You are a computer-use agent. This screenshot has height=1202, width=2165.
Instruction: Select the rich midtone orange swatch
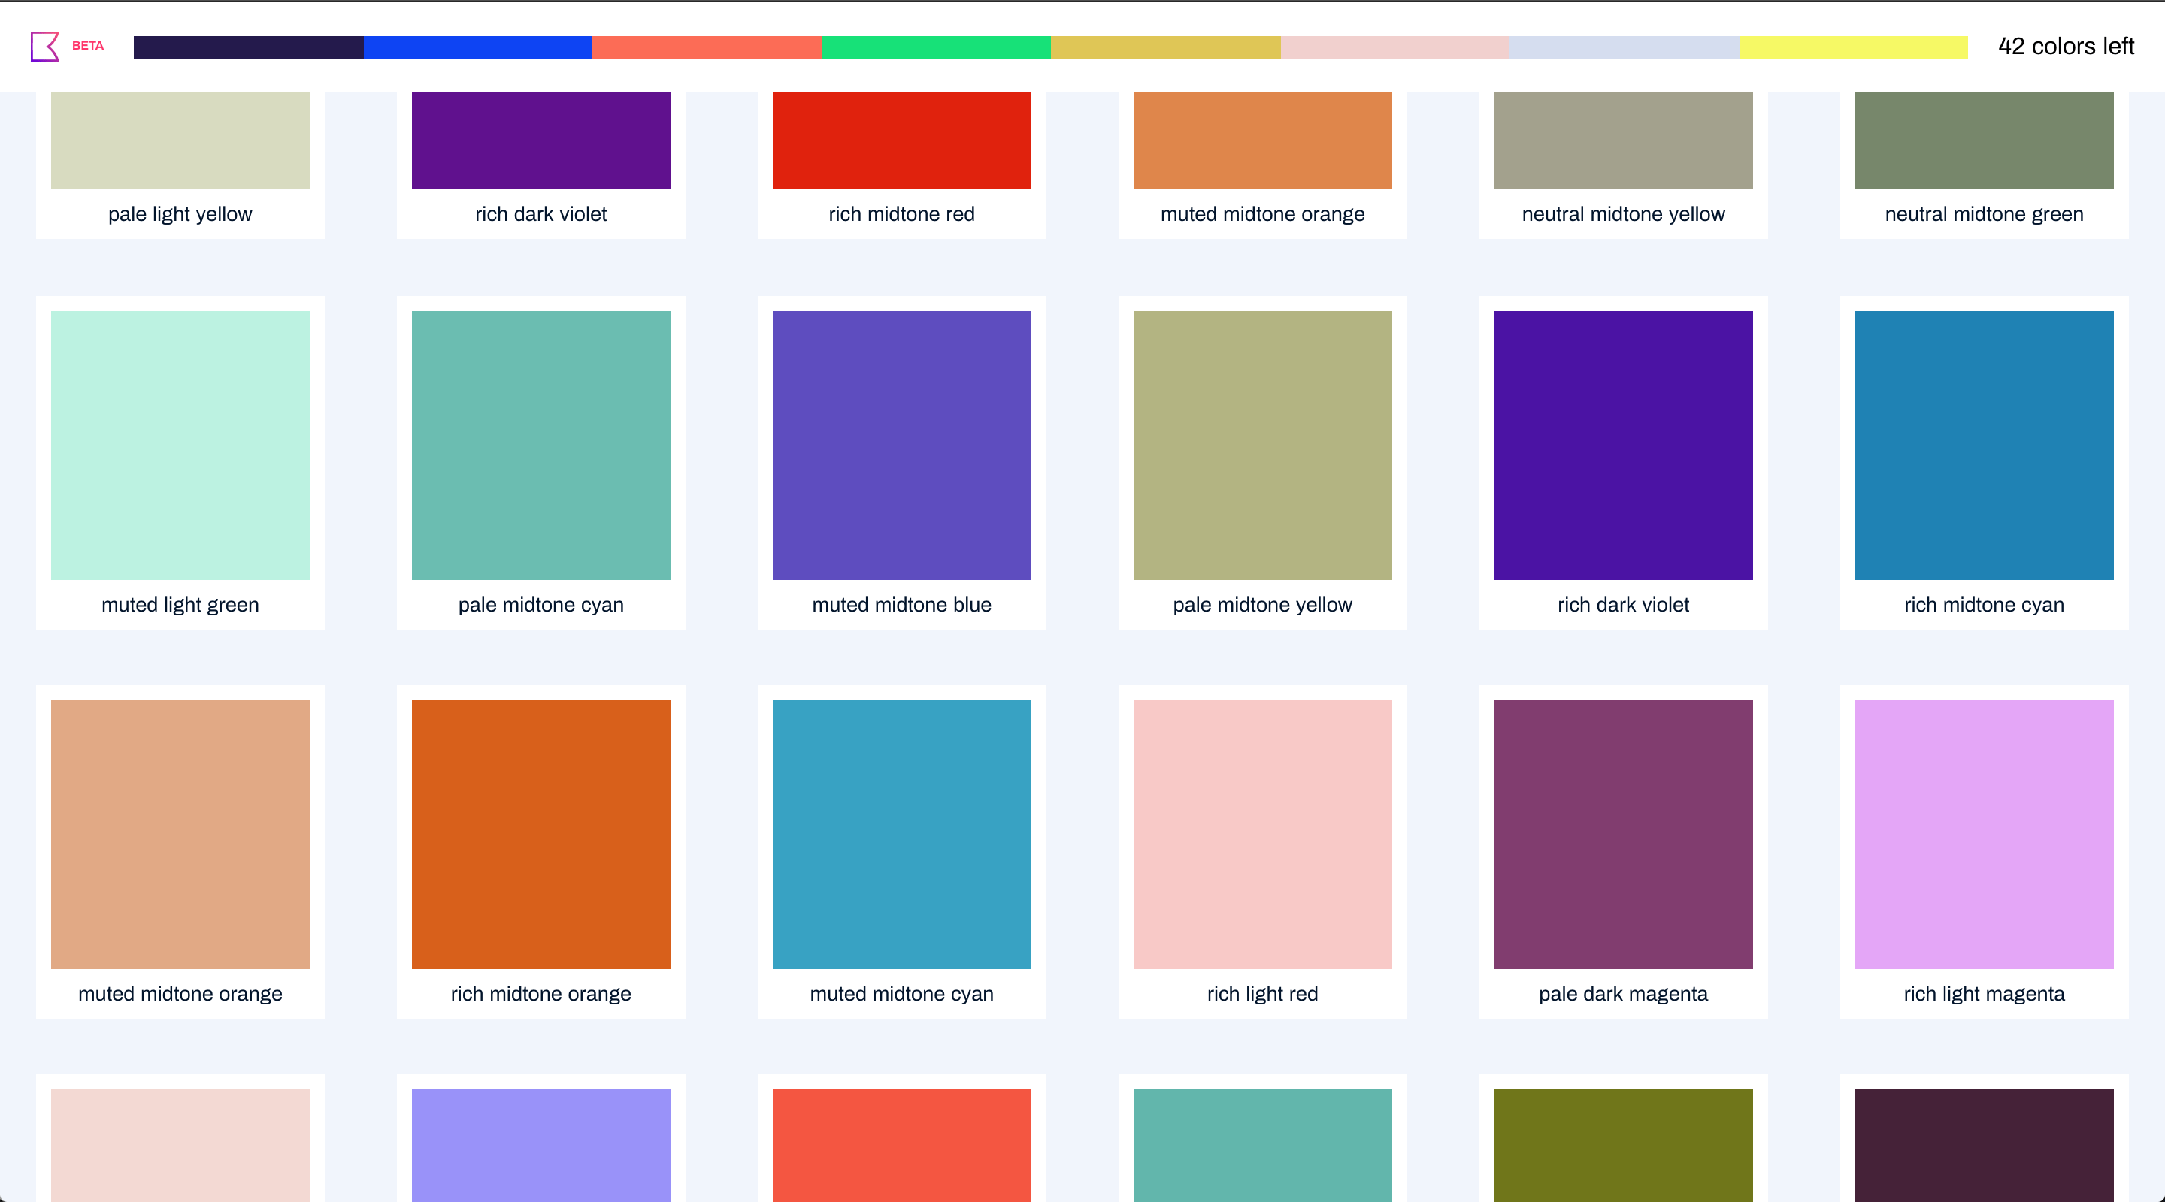(x=541, y=834)
